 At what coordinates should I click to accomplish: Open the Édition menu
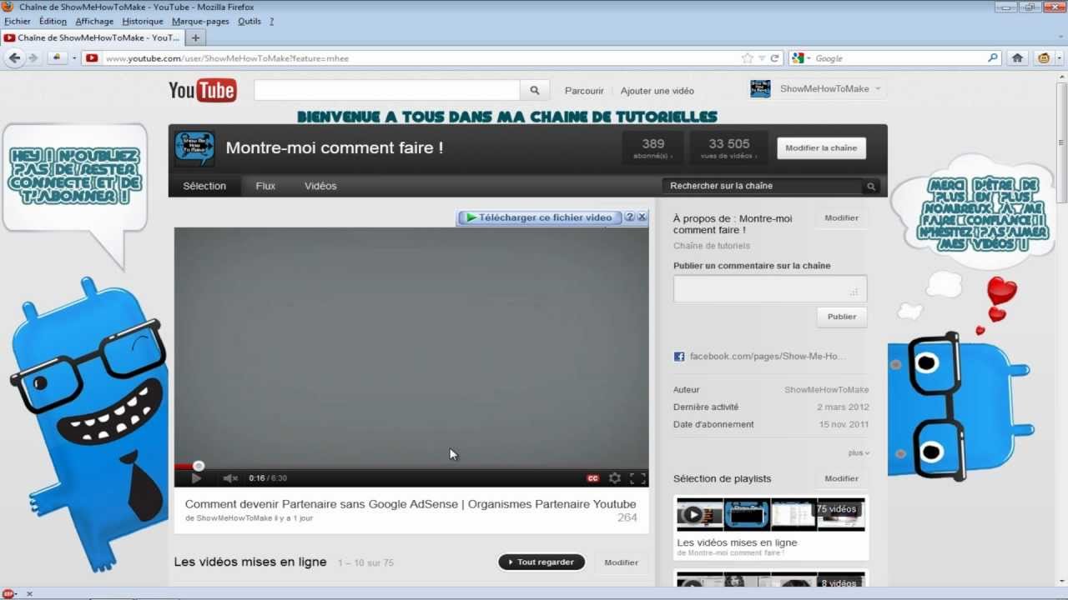[x=53, y=22]
